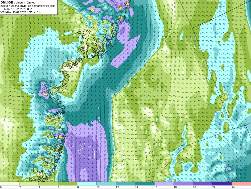Image resolution: width=251 pixels, height=189 pixels.
Task: Click the yellow gust label 26
Action: [45, 93]
